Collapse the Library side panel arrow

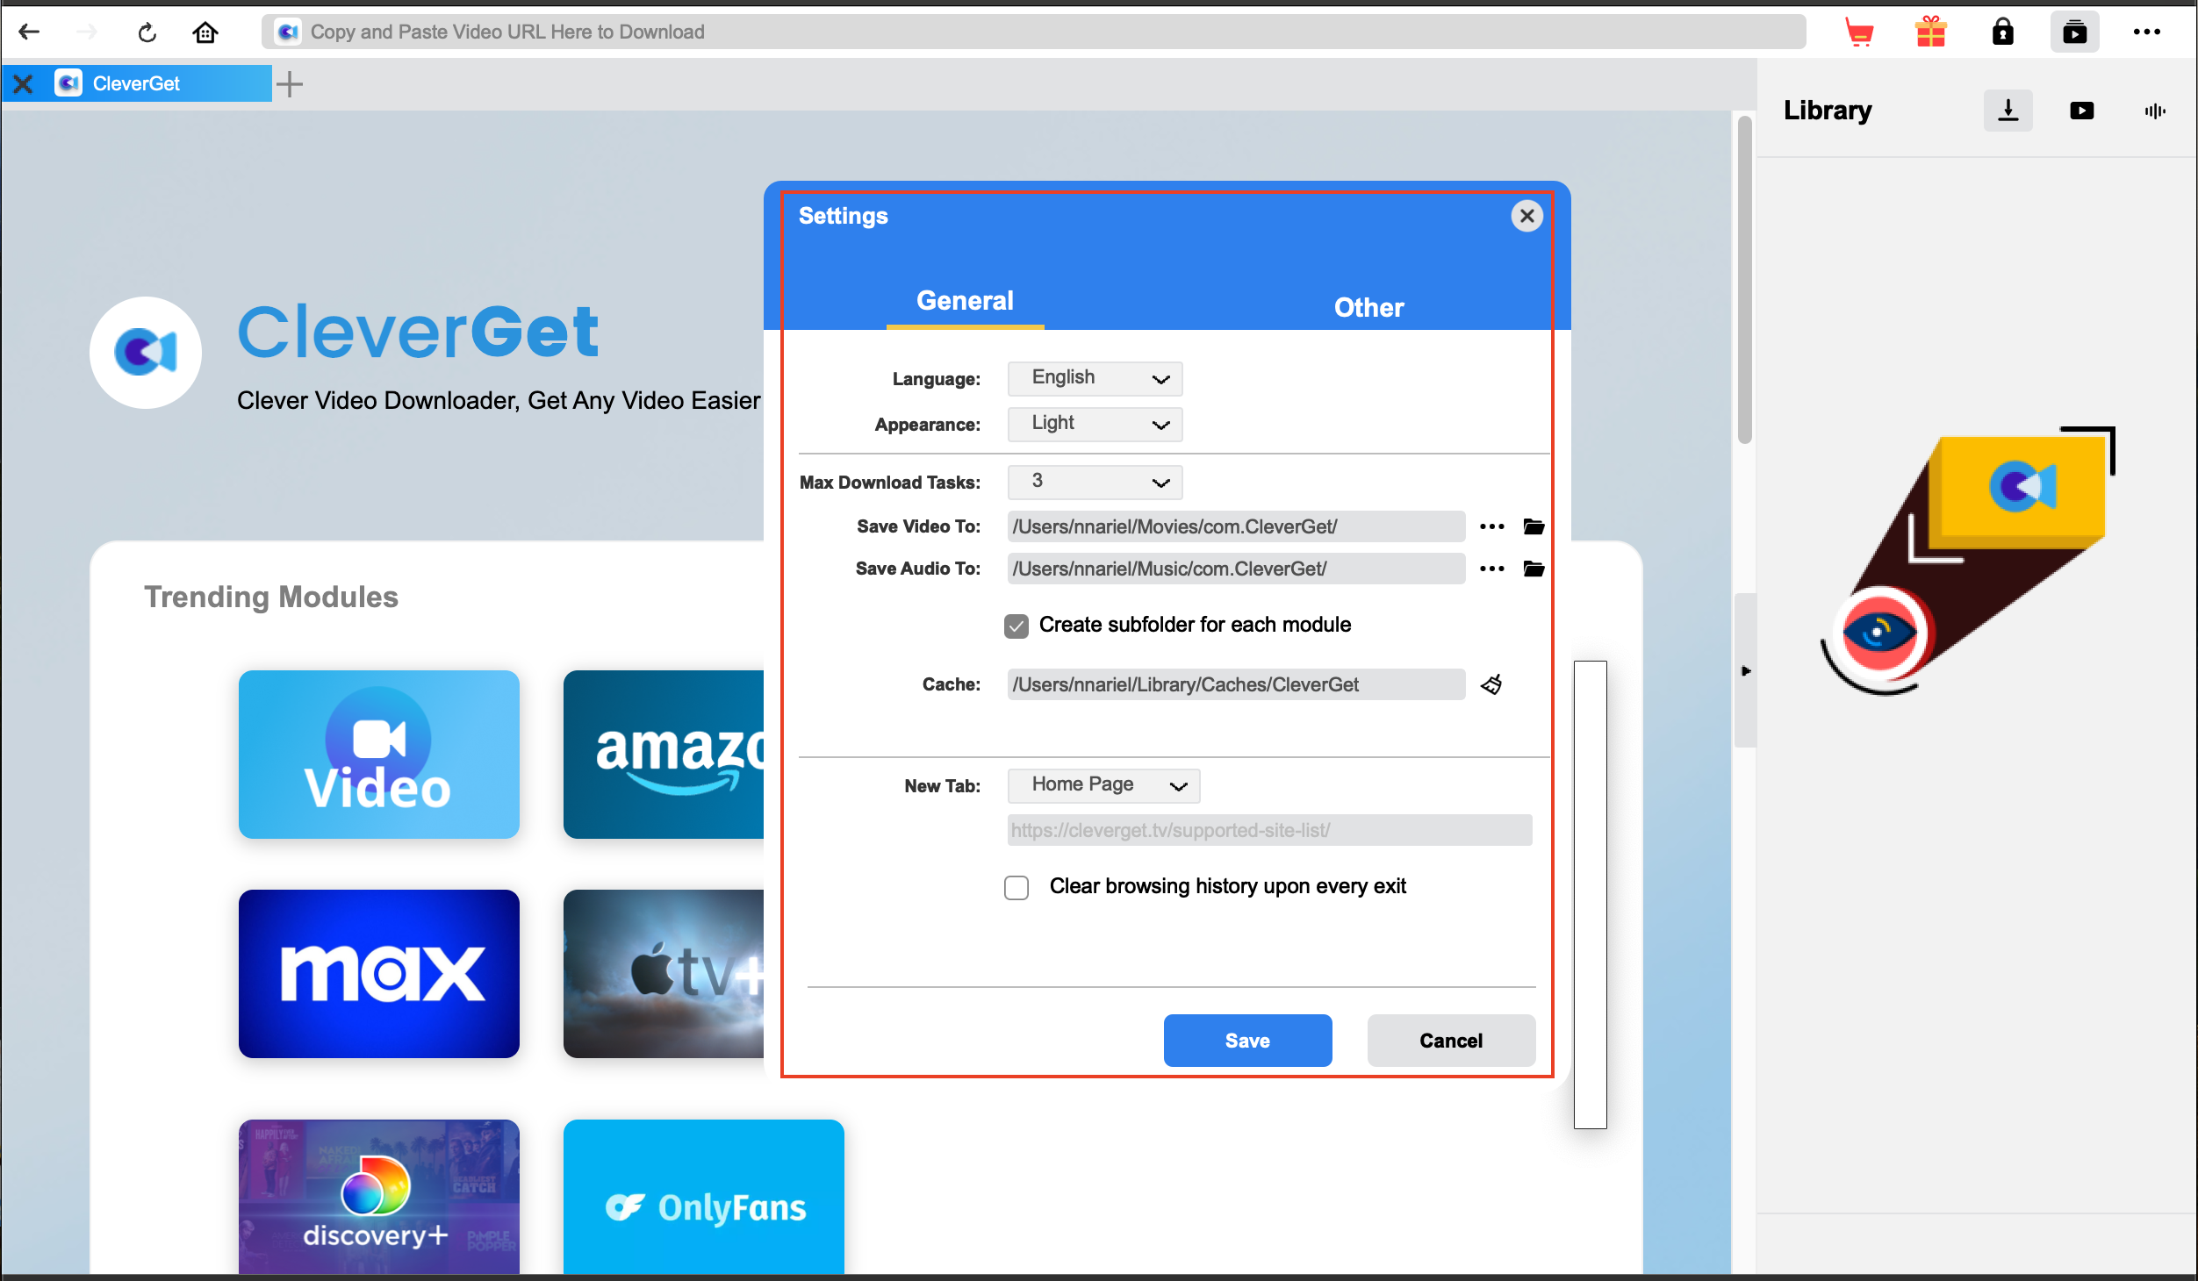[1746, 671]
